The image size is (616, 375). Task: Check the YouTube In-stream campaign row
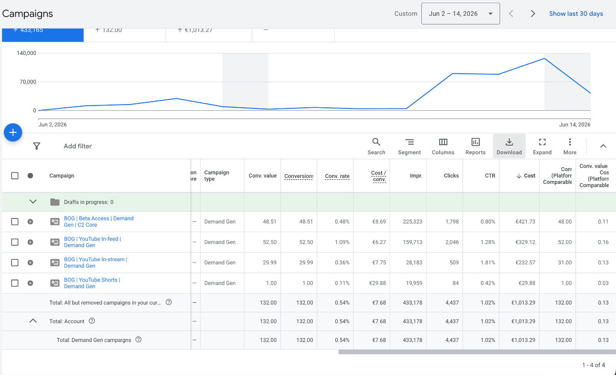point(15,262)
